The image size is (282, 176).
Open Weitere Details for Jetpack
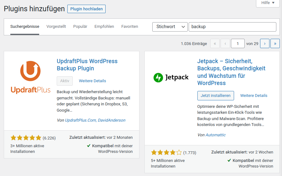(x=254, y=96)
